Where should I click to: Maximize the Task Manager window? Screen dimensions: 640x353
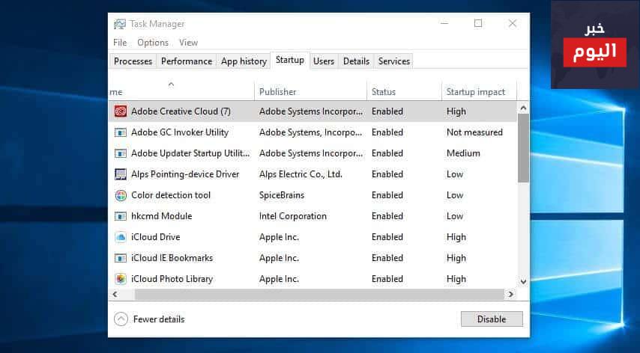[478, 24]
